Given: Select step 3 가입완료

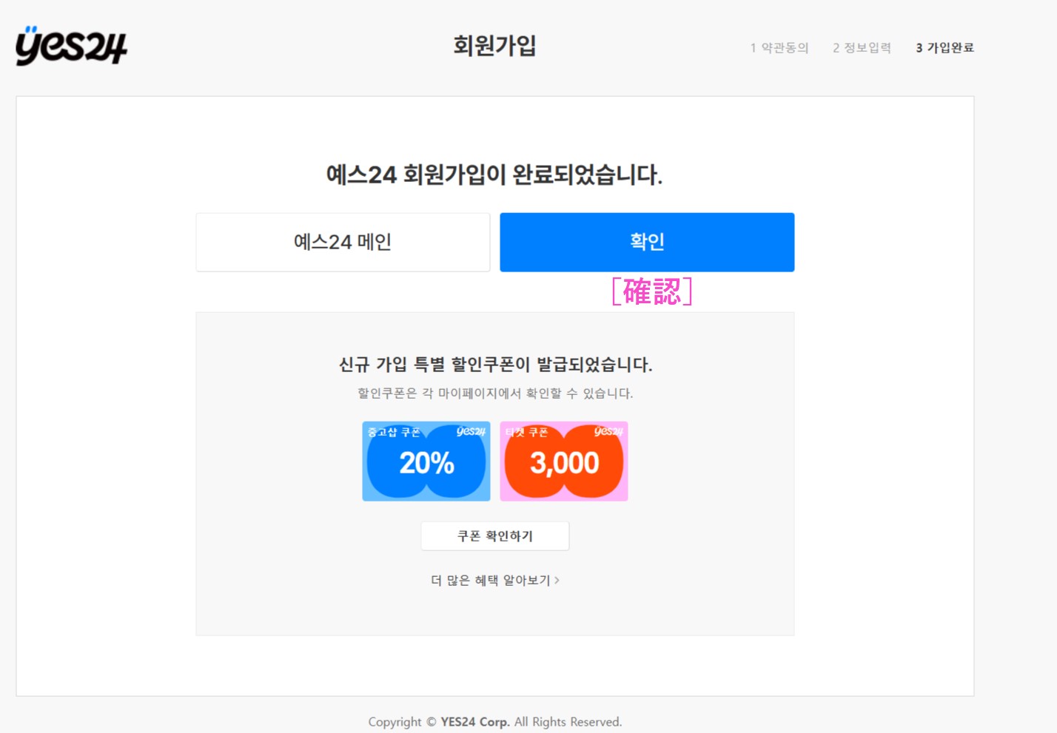Looking at the screenshot, I should [944, 47].
